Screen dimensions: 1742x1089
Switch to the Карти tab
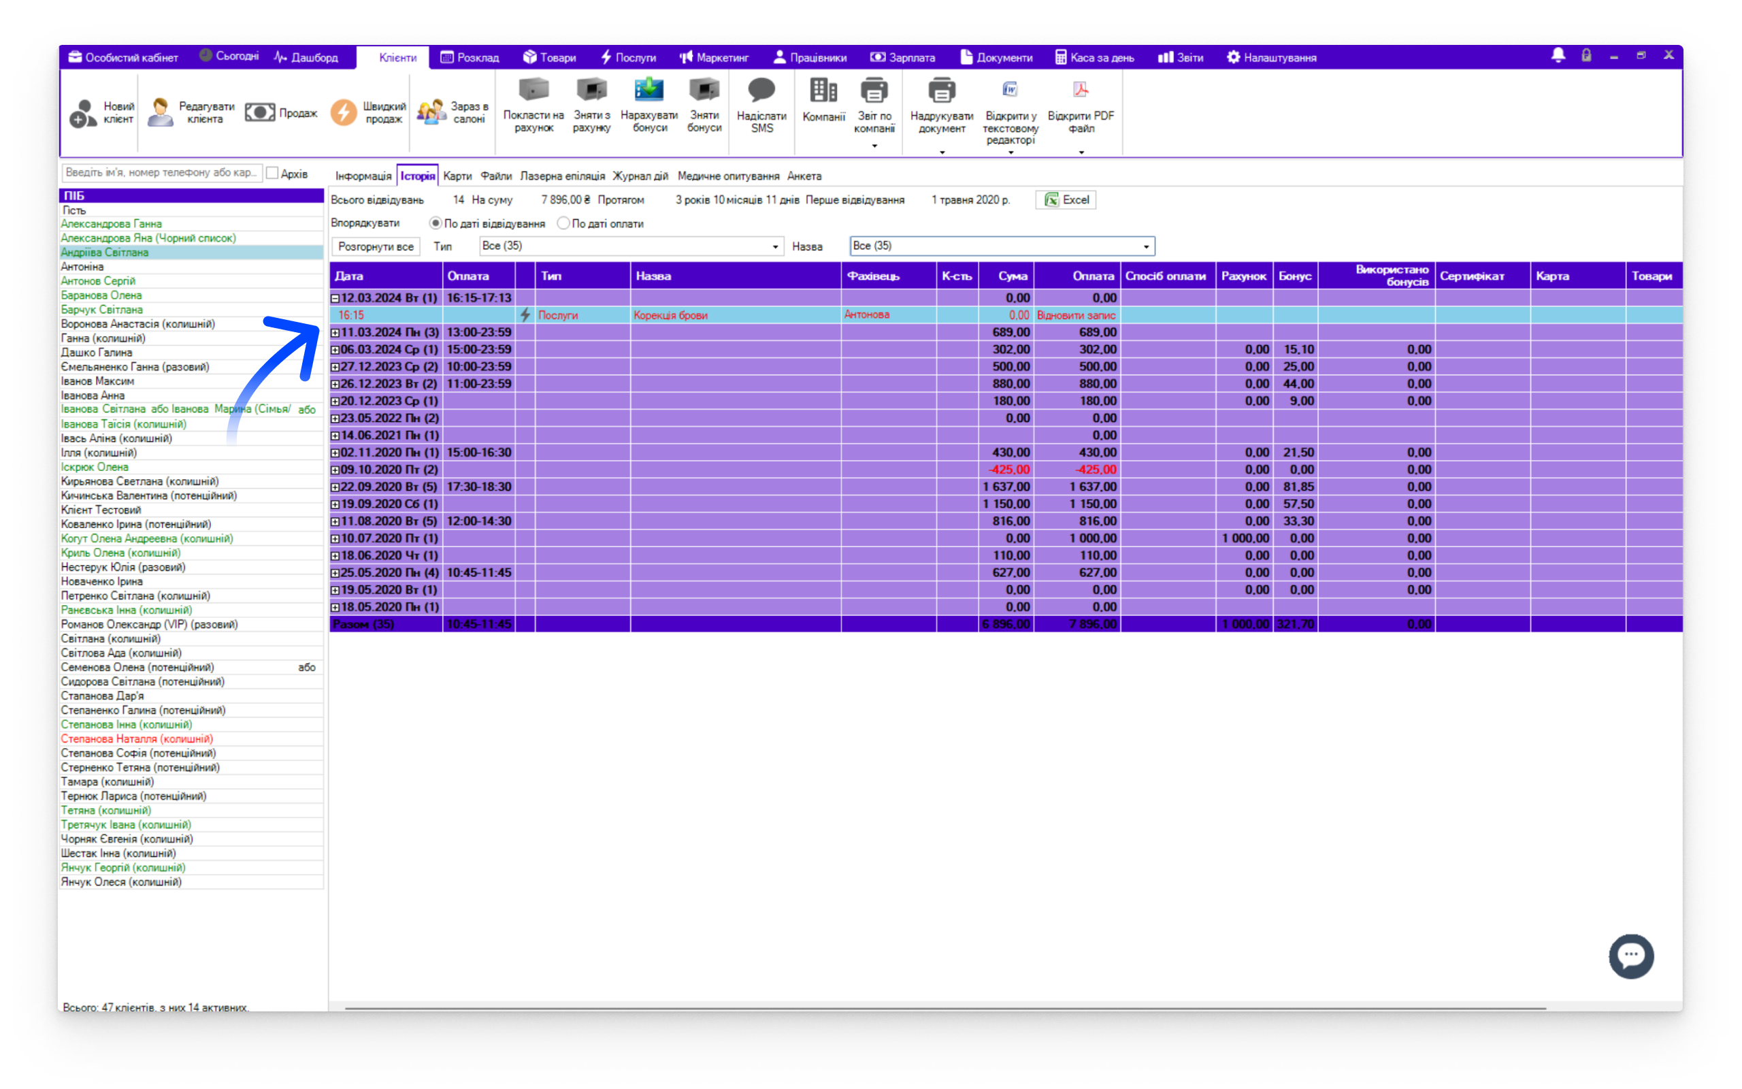click(x=457, y=176)
